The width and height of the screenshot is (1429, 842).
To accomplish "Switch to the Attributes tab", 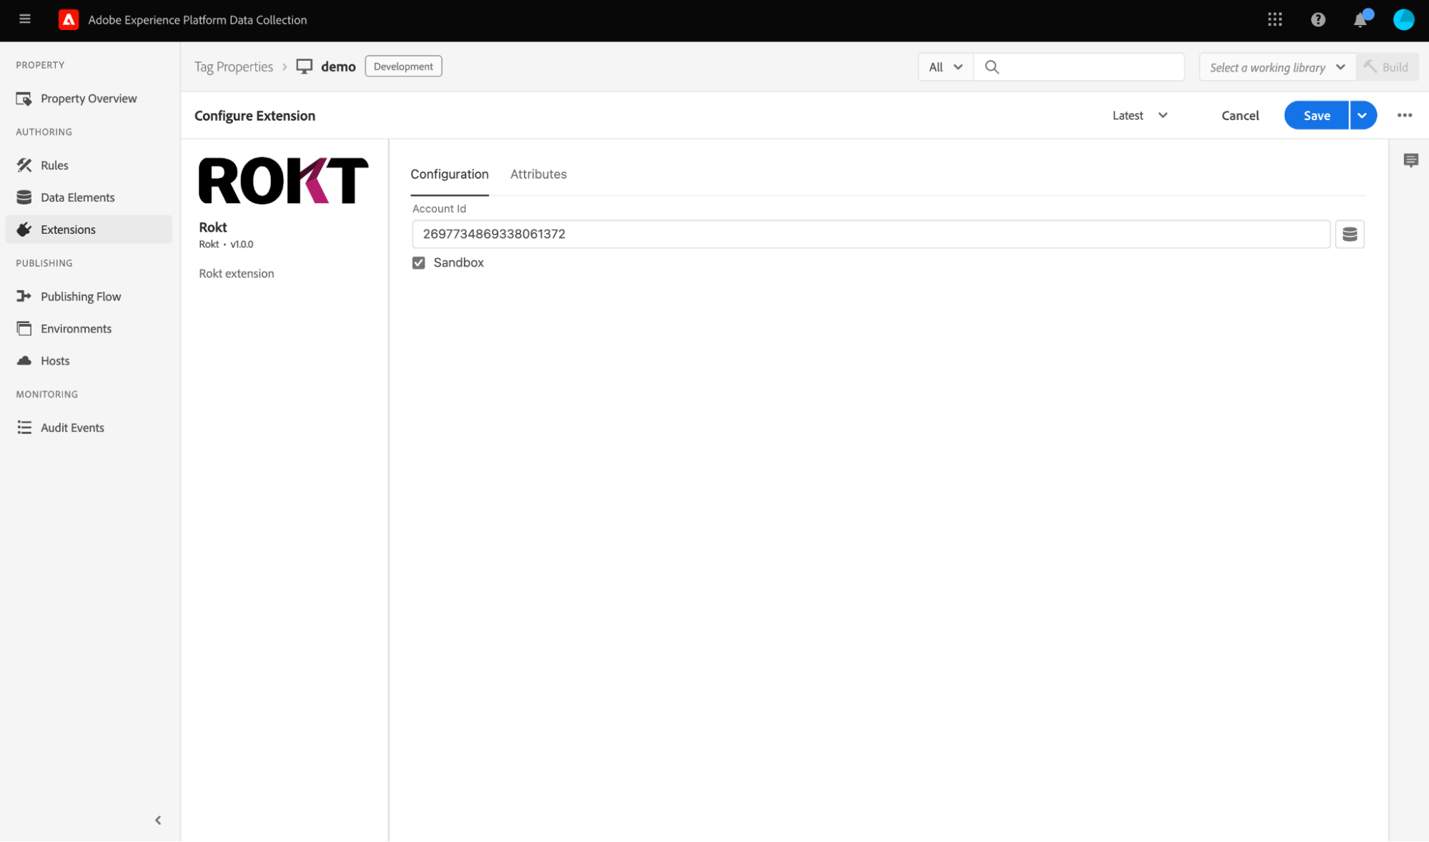I will [538, 174].
